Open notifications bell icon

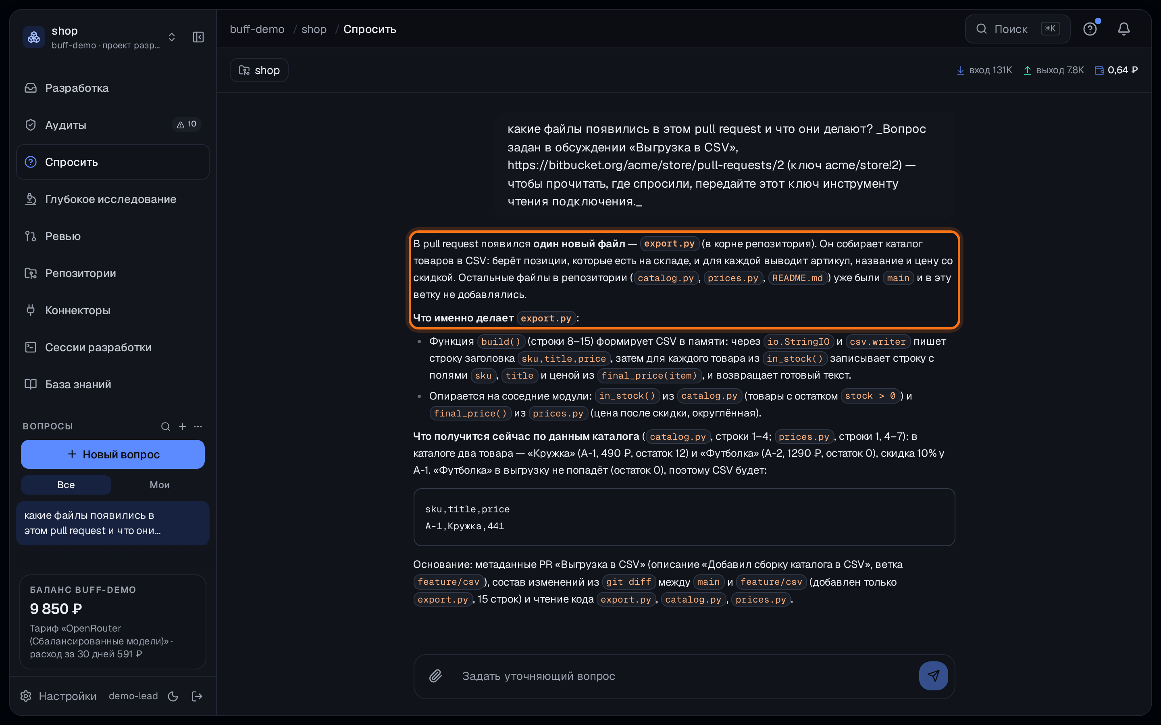[1124, 29]
